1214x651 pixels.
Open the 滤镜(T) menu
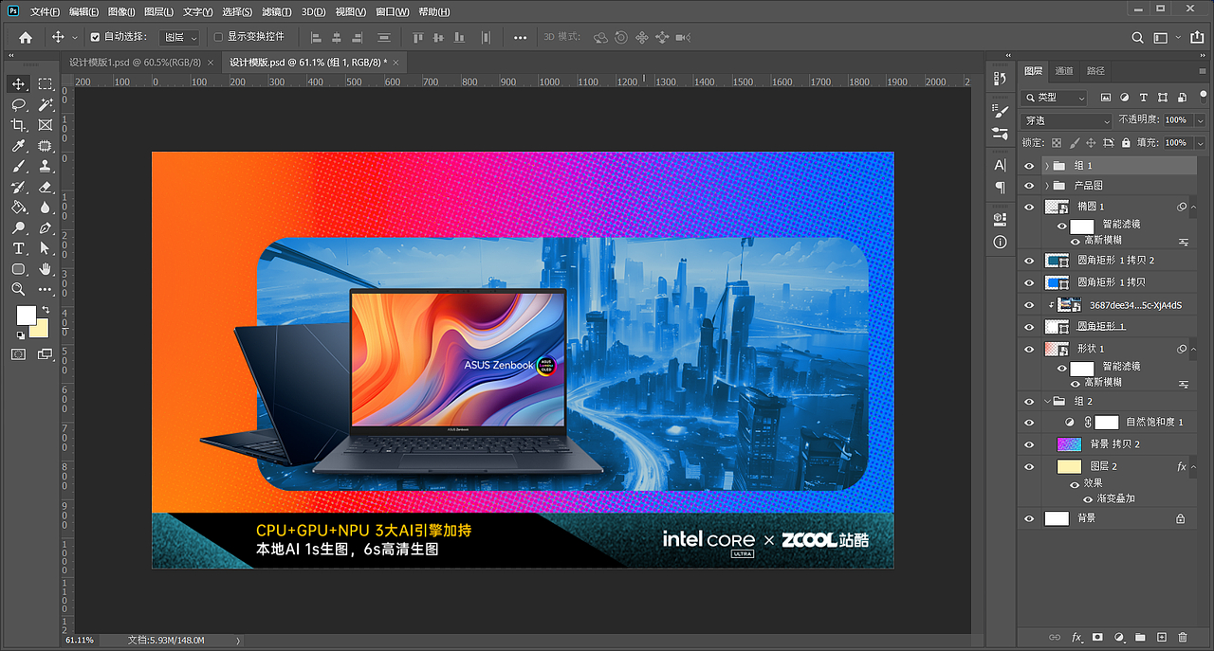pyautogui.click(x=276, y=12)
